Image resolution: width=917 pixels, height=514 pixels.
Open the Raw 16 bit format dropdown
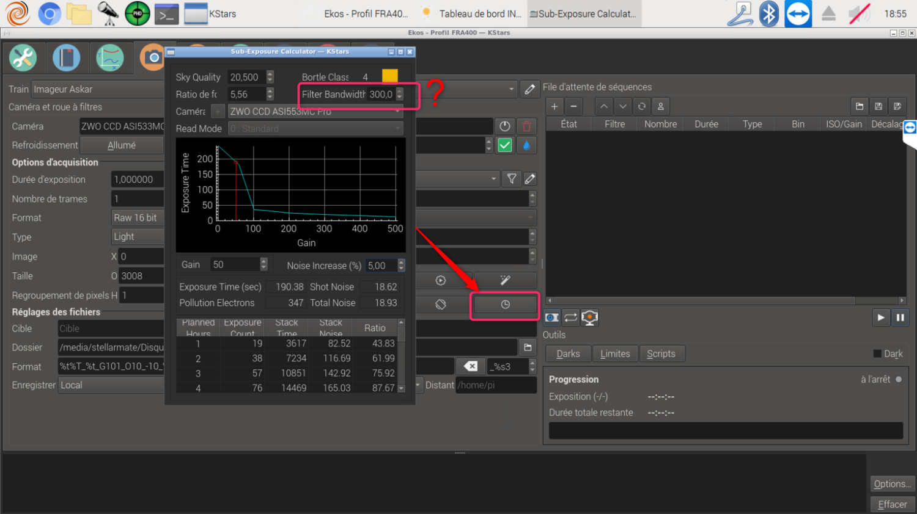point(138,218)
